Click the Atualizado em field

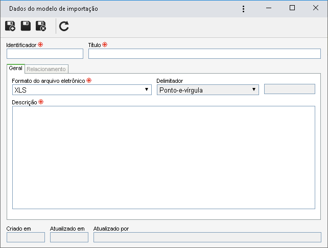(69, 237)
